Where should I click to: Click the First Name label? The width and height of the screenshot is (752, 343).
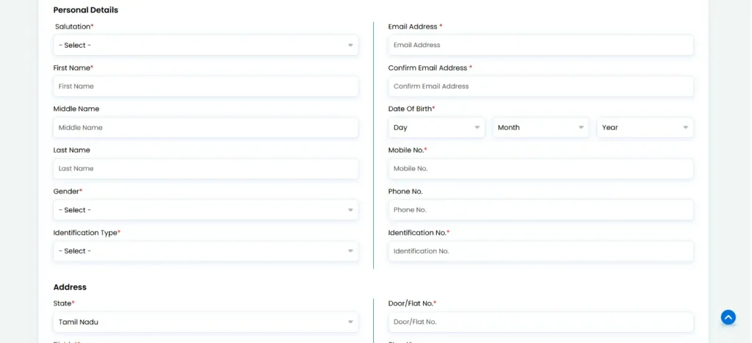pos(73,68)
